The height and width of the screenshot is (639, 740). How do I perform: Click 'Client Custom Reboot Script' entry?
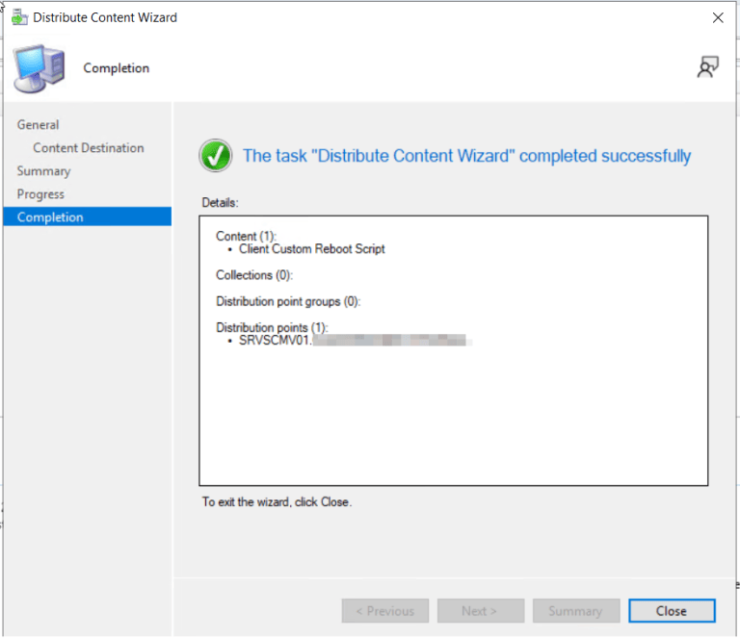311,249
